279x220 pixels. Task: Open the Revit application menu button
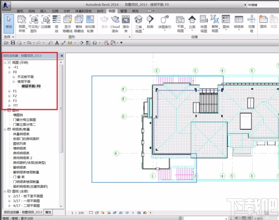click(x=6, y=5)
